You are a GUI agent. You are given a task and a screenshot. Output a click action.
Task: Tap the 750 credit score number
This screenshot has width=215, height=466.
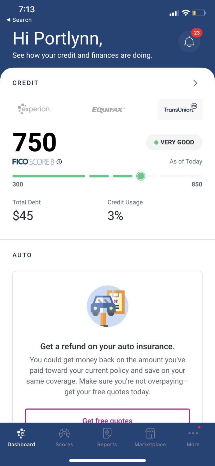pyautogui.click(x=34, y=142)
